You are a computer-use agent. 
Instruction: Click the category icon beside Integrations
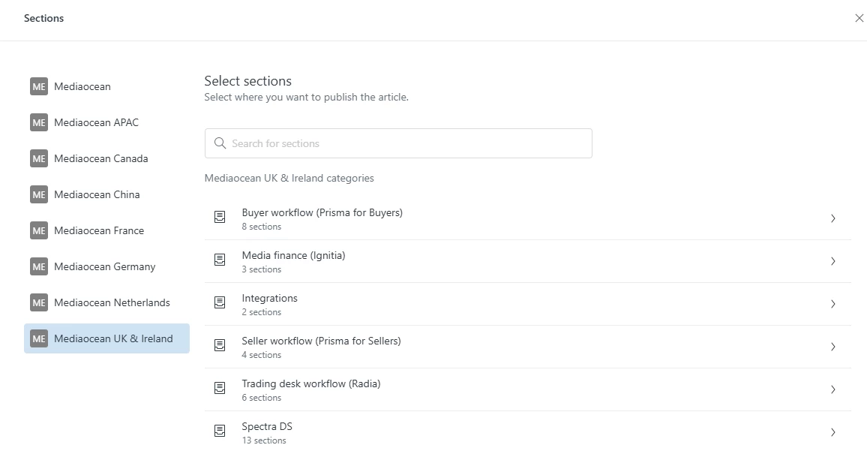coord(220,303)
